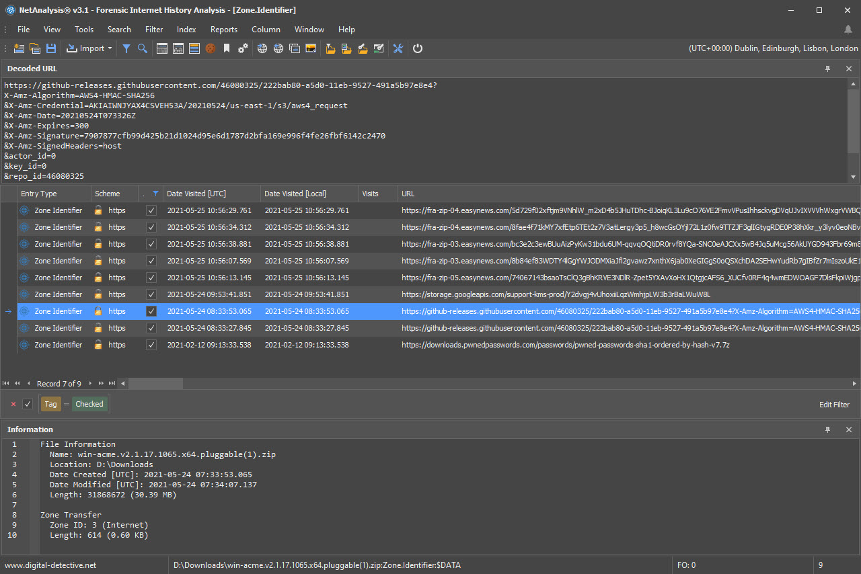Click the magnifying glass search icon
This screenshot has width=861, height=574.
click(143, 48)
